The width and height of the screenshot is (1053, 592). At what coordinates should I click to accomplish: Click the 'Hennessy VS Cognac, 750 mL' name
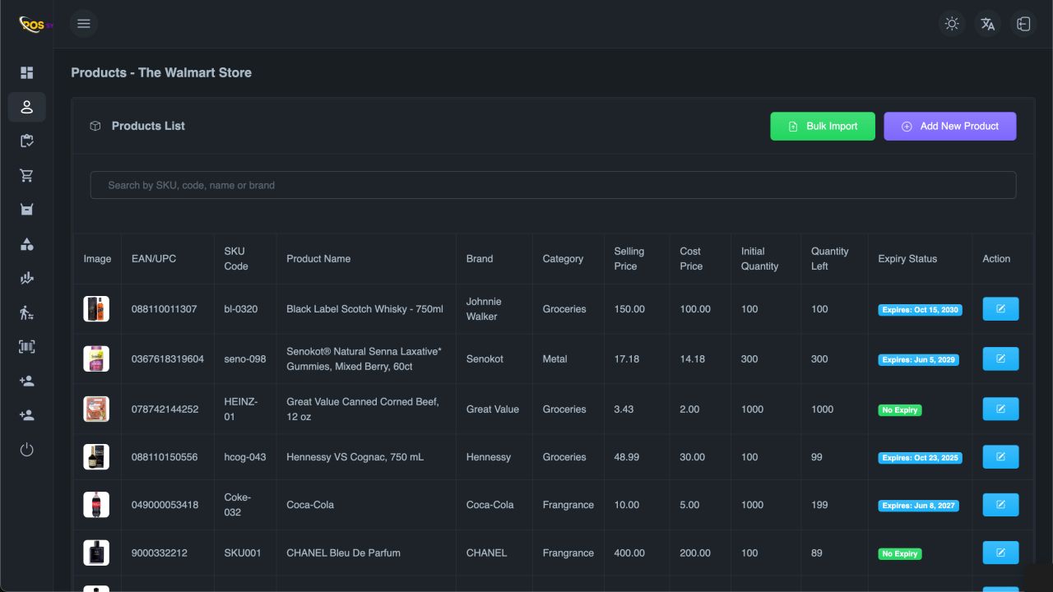coord(355,457)
